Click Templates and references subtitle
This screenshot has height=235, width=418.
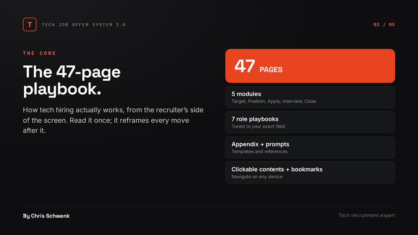260,151
